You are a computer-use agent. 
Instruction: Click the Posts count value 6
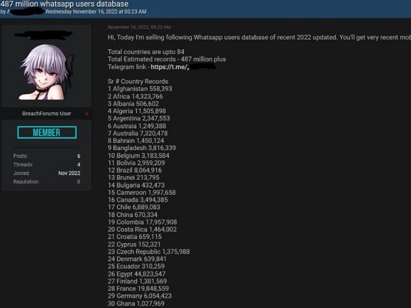pos(79,156)
